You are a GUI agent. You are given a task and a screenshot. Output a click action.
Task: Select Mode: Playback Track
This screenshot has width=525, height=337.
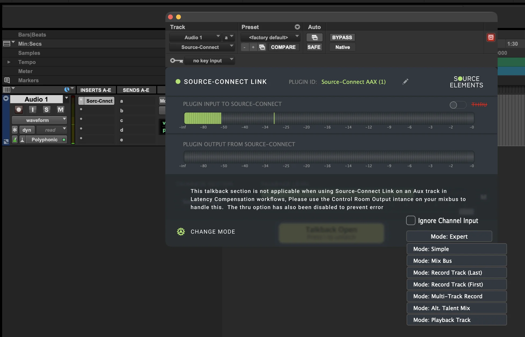(457, 320)
